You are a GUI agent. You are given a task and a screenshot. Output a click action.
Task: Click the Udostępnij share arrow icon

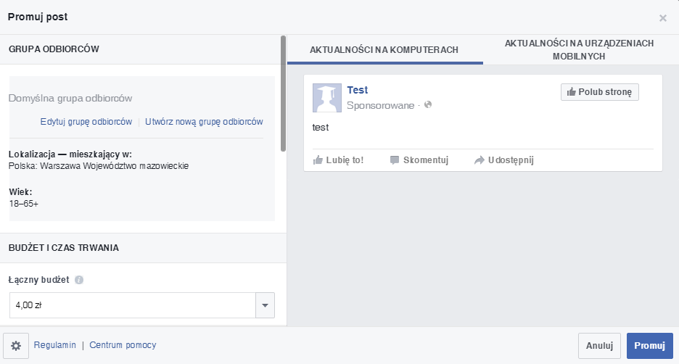[x=479, y=160]
